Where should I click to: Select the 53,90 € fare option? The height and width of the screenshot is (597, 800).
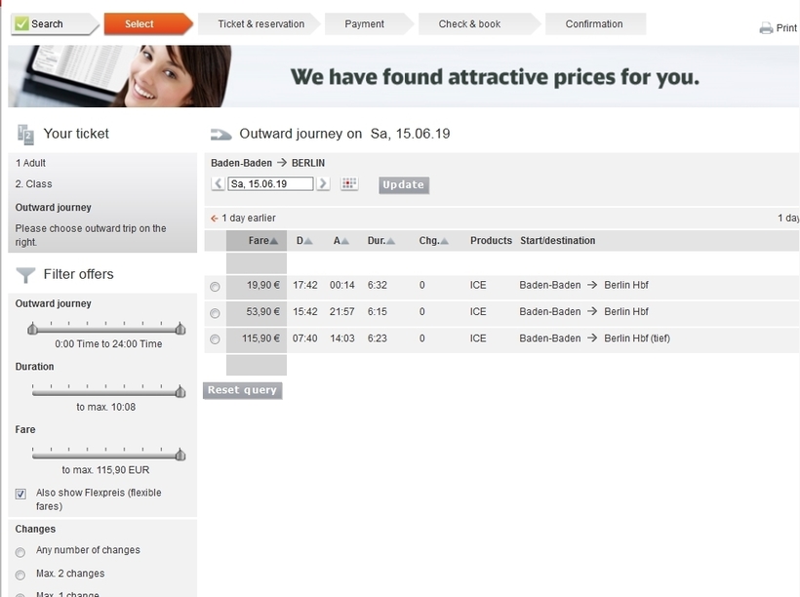pyautogui.click(x=215, y=313)
